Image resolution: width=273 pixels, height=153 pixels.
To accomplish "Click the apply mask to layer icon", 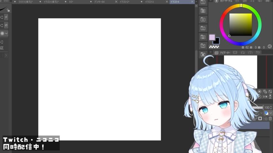I will point(265,119).
